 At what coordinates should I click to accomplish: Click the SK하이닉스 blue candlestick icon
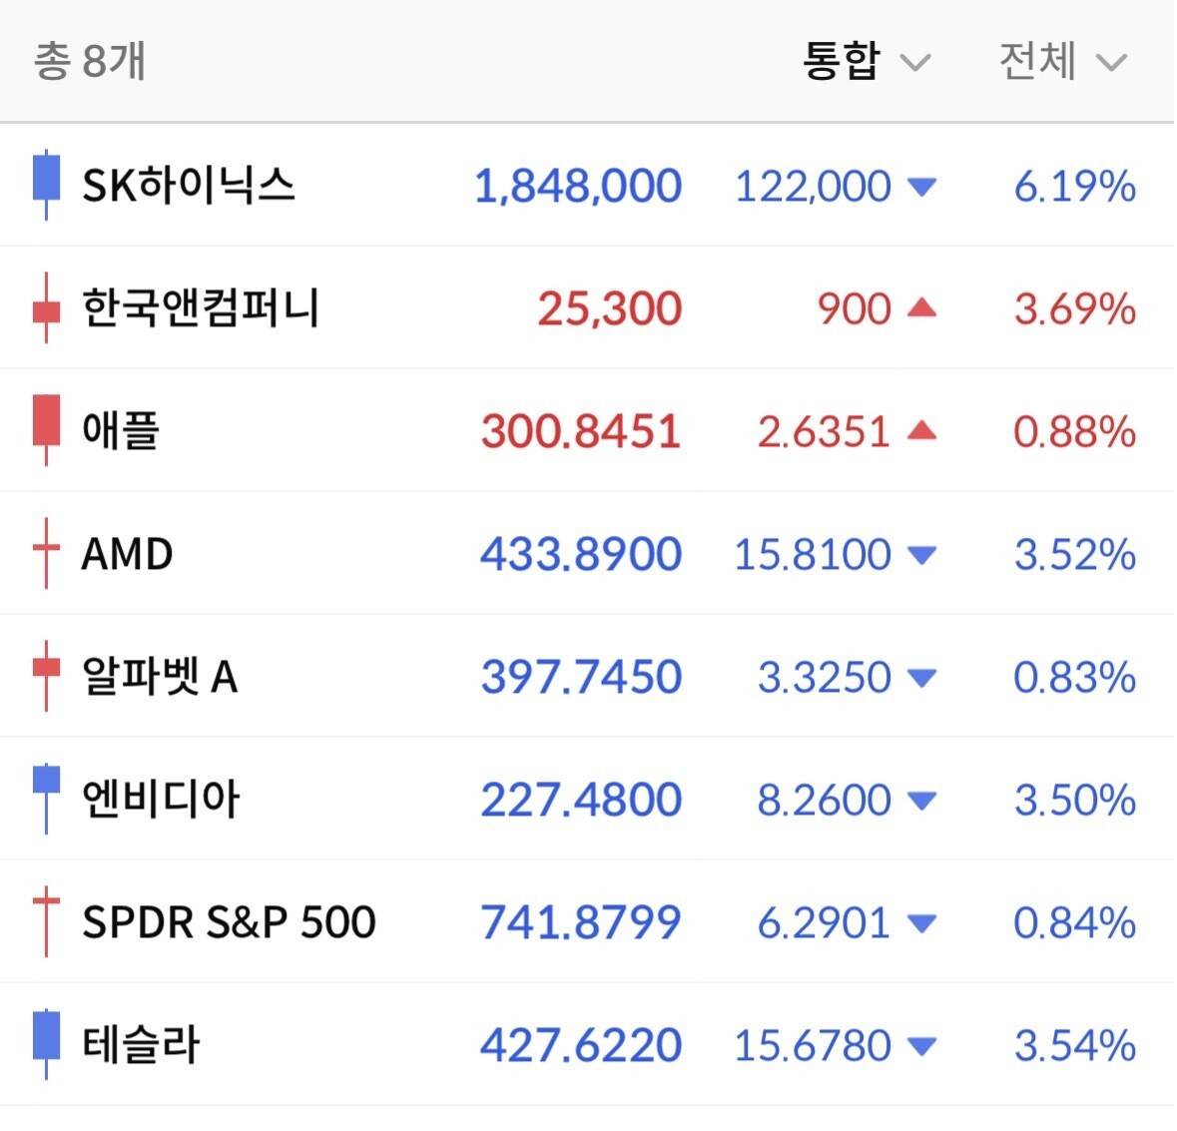click(x=47, y=185)
